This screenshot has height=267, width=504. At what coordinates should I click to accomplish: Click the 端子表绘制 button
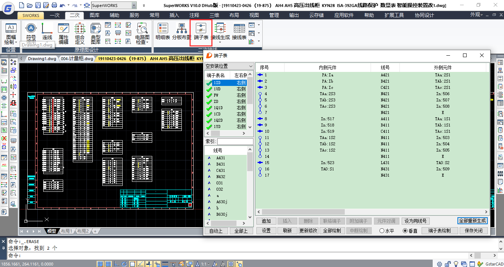[x=439, y=230]
